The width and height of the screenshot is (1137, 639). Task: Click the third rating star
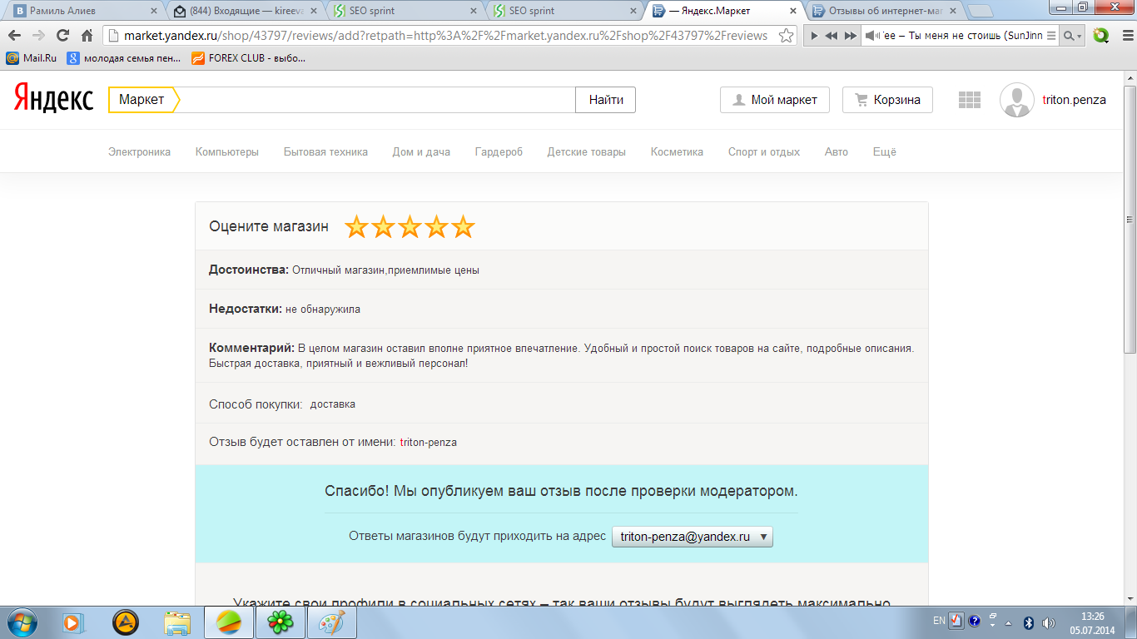[410, 226]
